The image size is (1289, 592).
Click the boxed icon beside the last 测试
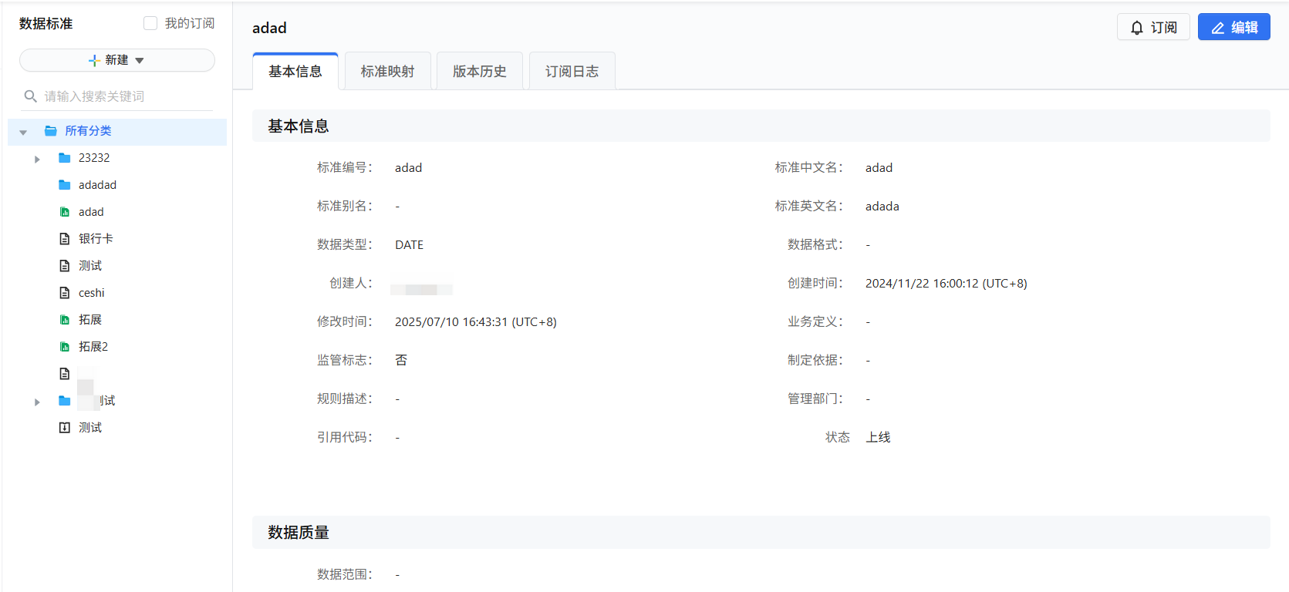coord(65,428)
